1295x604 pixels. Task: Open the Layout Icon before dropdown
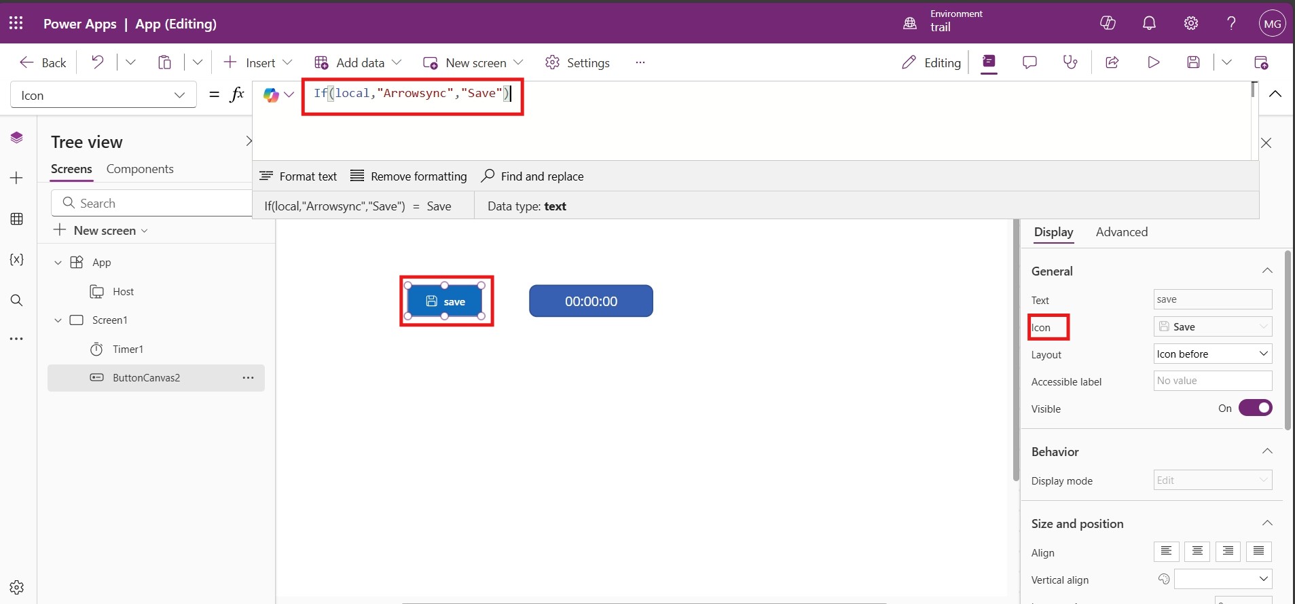coord(1212,354)
